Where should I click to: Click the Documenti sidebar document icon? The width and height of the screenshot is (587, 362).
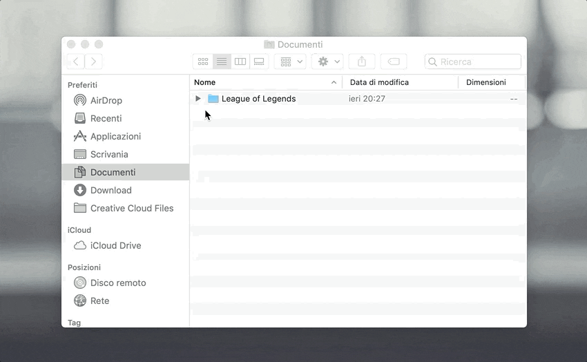pyautogui.click(x=79, y=172)
